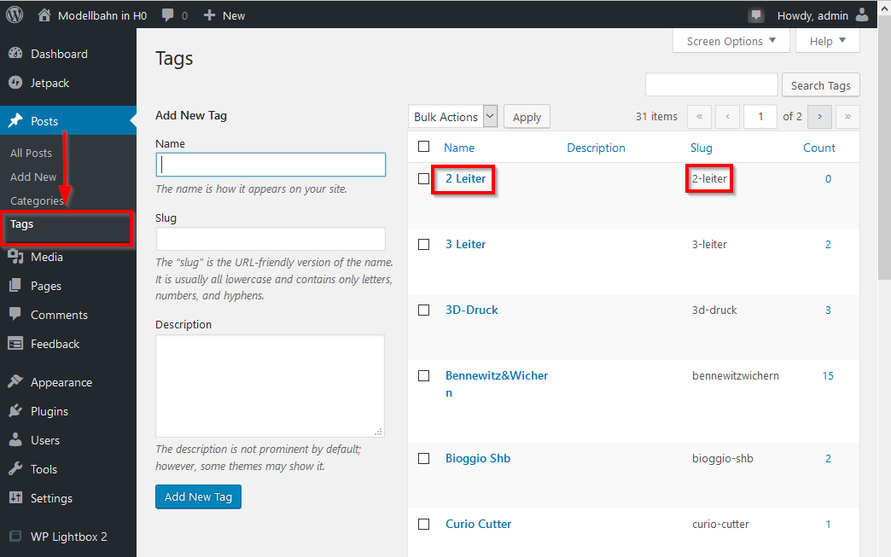Click the Tools wrench icon

click(15, 468)
